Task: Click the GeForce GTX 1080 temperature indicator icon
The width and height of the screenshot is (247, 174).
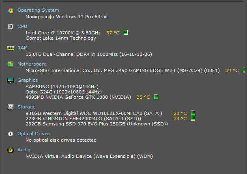Action: pos(156,97)
